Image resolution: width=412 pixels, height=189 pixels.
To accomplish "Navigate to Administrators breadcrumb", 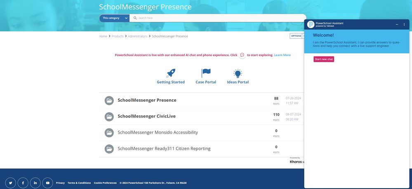I will tap(137, 36).
